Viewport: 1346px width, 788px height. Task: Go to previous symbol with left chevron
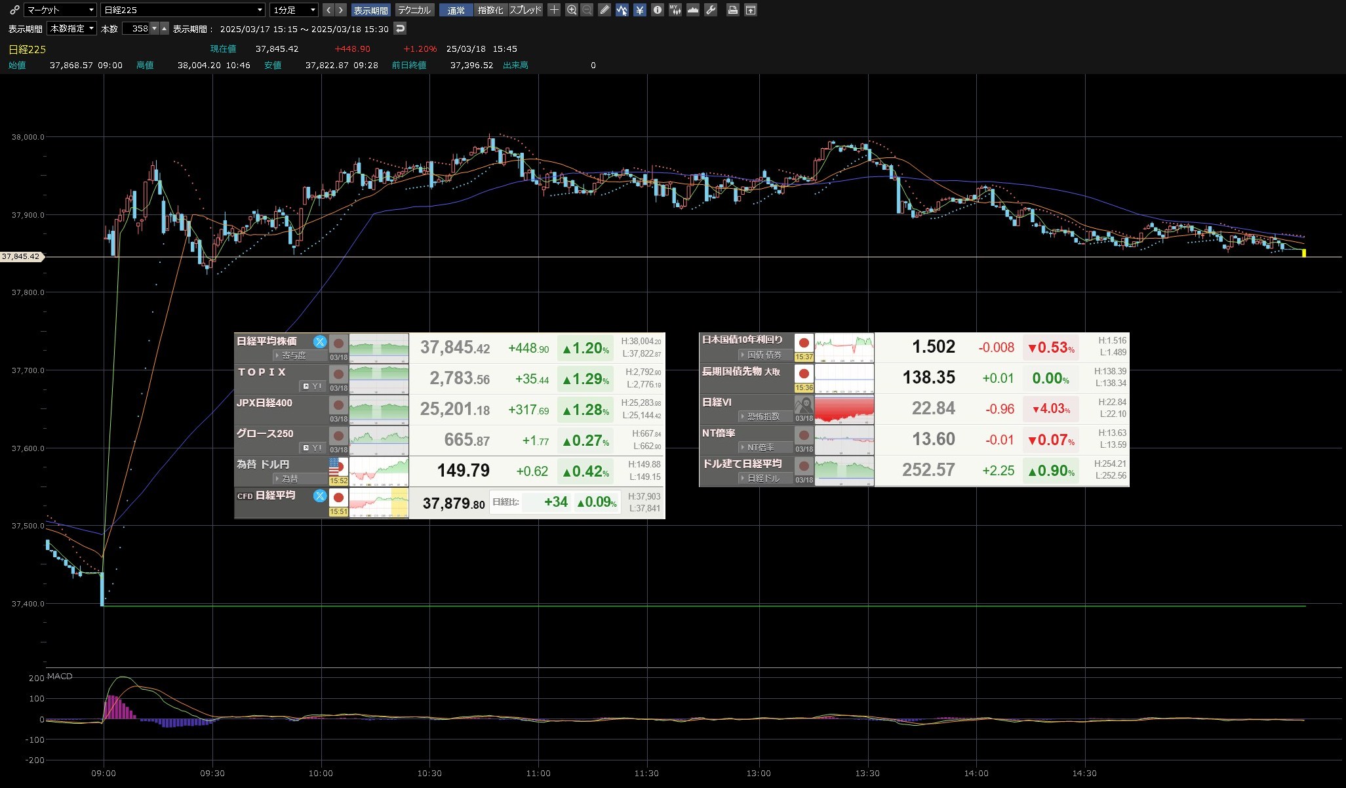coord(328,10)
